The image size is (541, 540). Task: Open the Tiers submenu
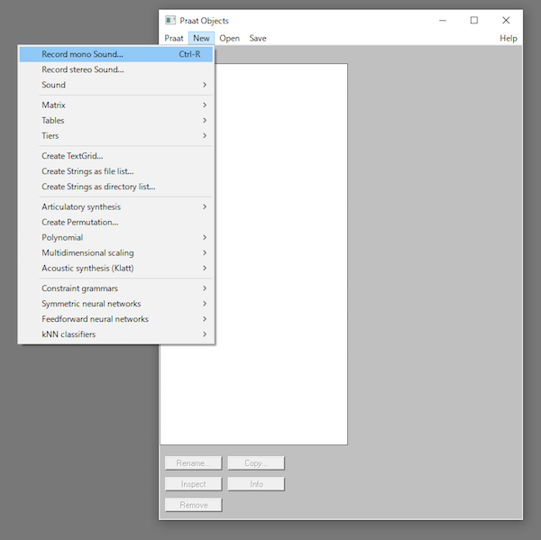tap(50, 136)
